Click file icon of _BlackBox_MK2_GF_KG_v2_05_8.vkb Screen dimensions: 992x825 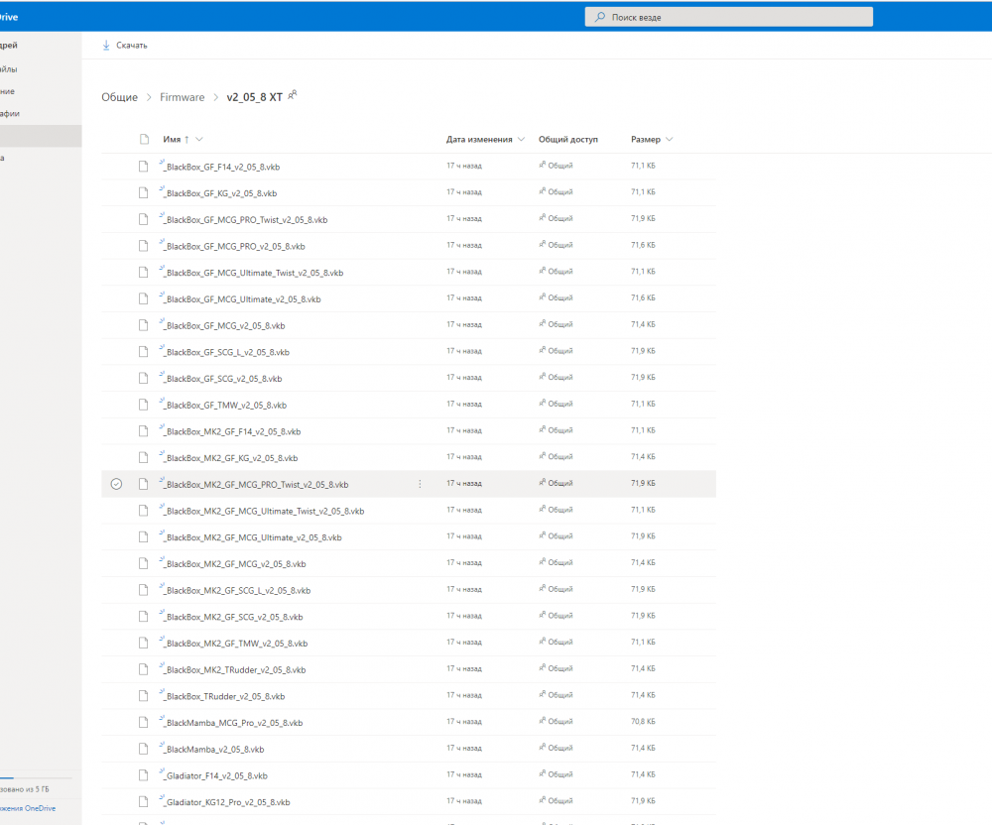(x=144, y=458)
